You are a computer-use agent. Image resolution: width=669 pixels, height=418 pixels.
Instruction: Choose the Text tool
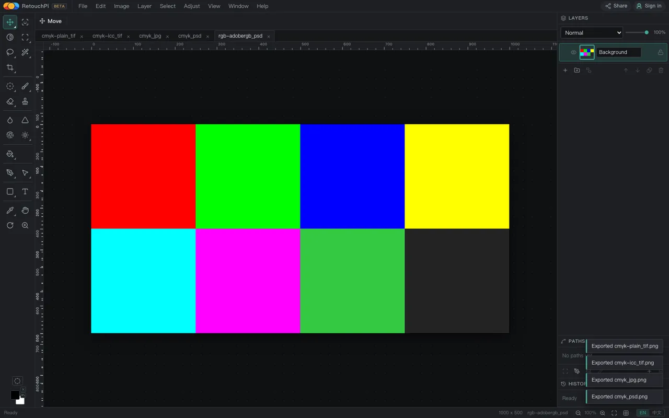pyautogui.click(x=25, y=192)
